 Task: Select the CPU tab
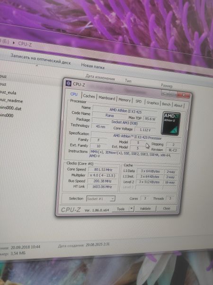(74, 94)
